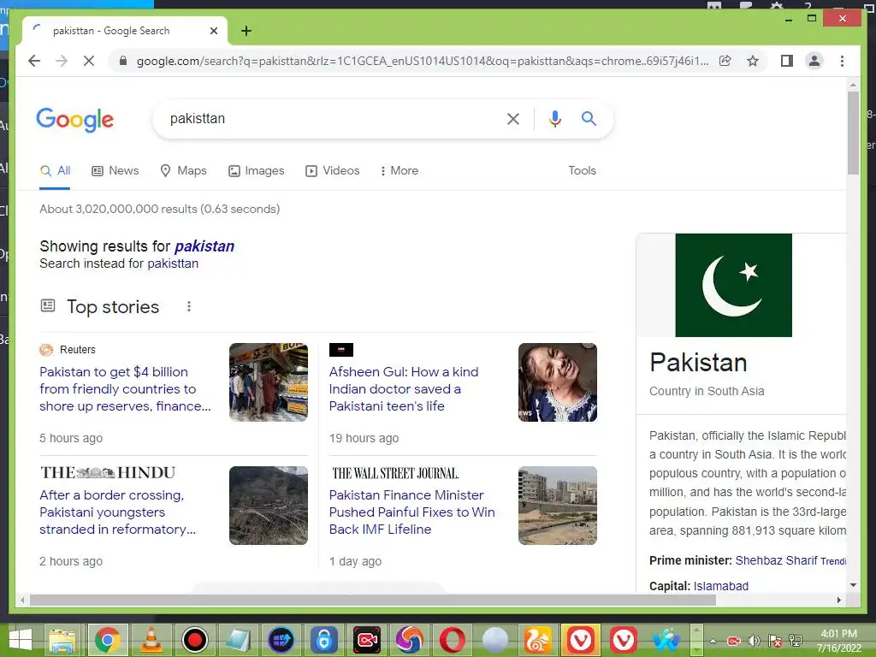Open the Islamabad capital link
The width and height of the screenshot is (876, 657).
coord(720,586)
